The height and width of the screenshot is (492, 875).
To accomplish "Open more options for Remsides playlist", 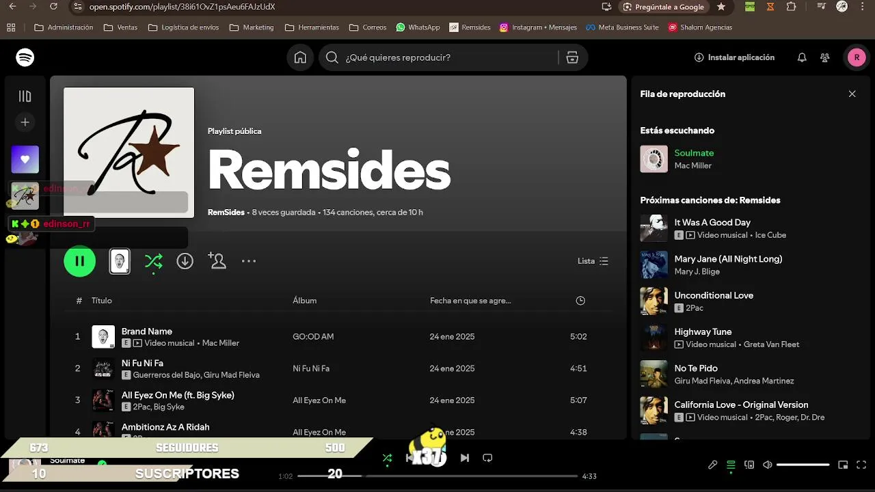I will click(x=249, y=261).
